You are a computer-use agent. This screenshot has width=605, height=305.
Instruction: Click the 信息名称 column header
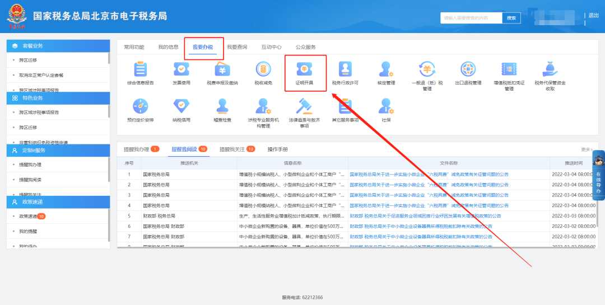293,163
